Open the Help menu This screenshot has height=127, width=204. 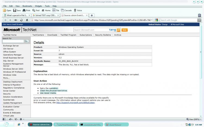54,6
